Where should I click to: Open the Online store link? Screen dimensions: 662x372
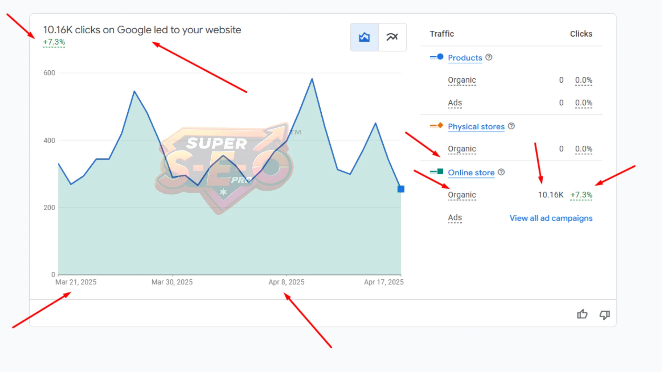[471, 173]
